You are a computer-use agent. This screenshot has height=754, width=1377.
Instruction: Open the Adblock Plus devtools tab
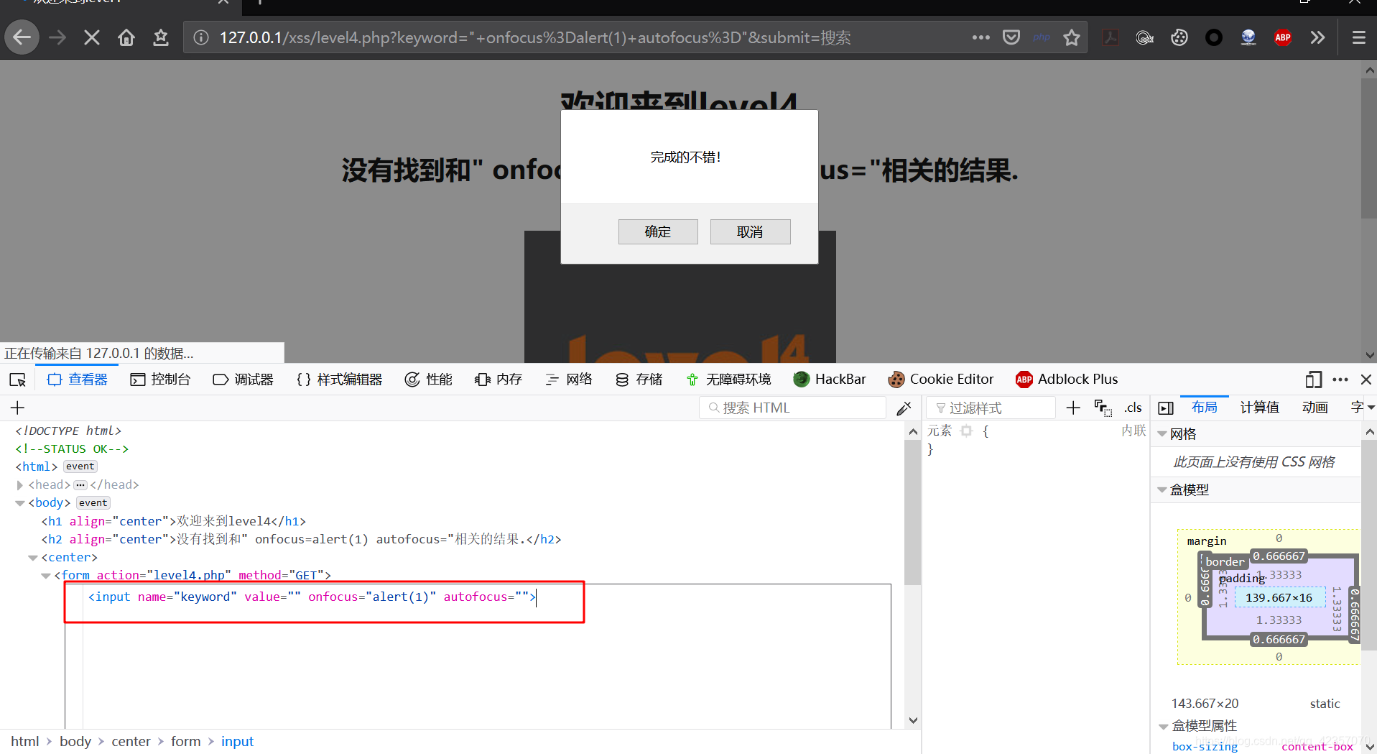[x=1067, y=380]
